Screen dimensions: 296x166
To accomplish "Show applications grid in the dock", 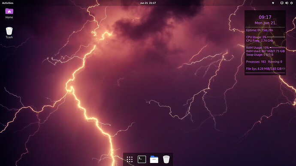I will 130,159.
